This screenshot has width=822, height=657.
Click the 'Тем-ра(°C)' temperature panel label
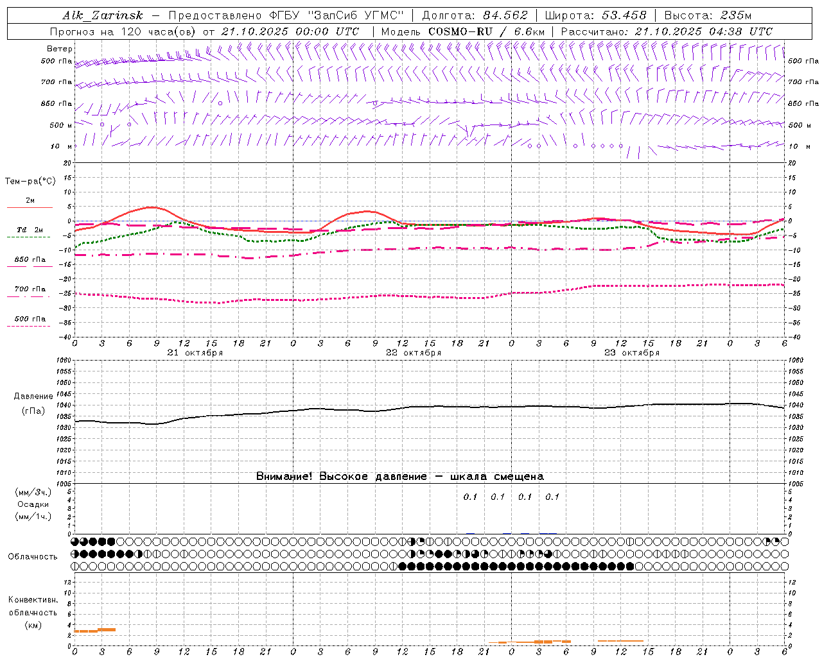[30, 182]
